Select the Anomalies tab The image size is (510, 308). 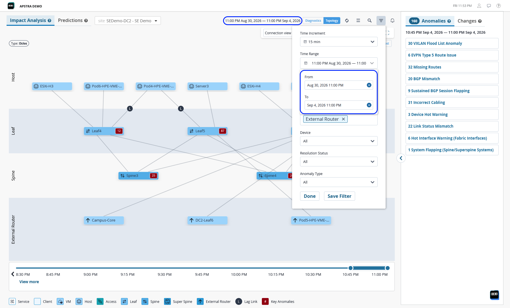point(430,21)
